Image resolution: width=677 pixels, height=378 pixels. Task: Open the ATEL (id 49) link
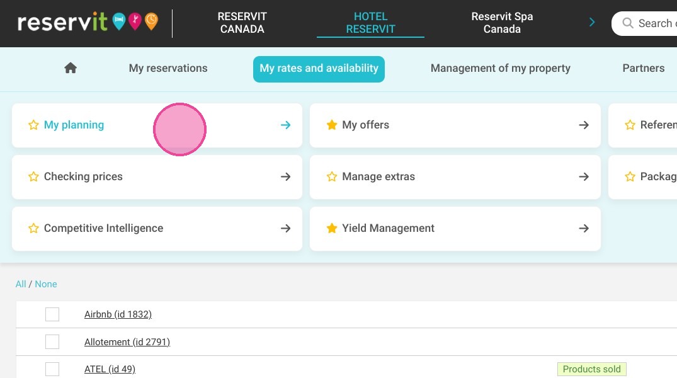(x=110, y=369)
